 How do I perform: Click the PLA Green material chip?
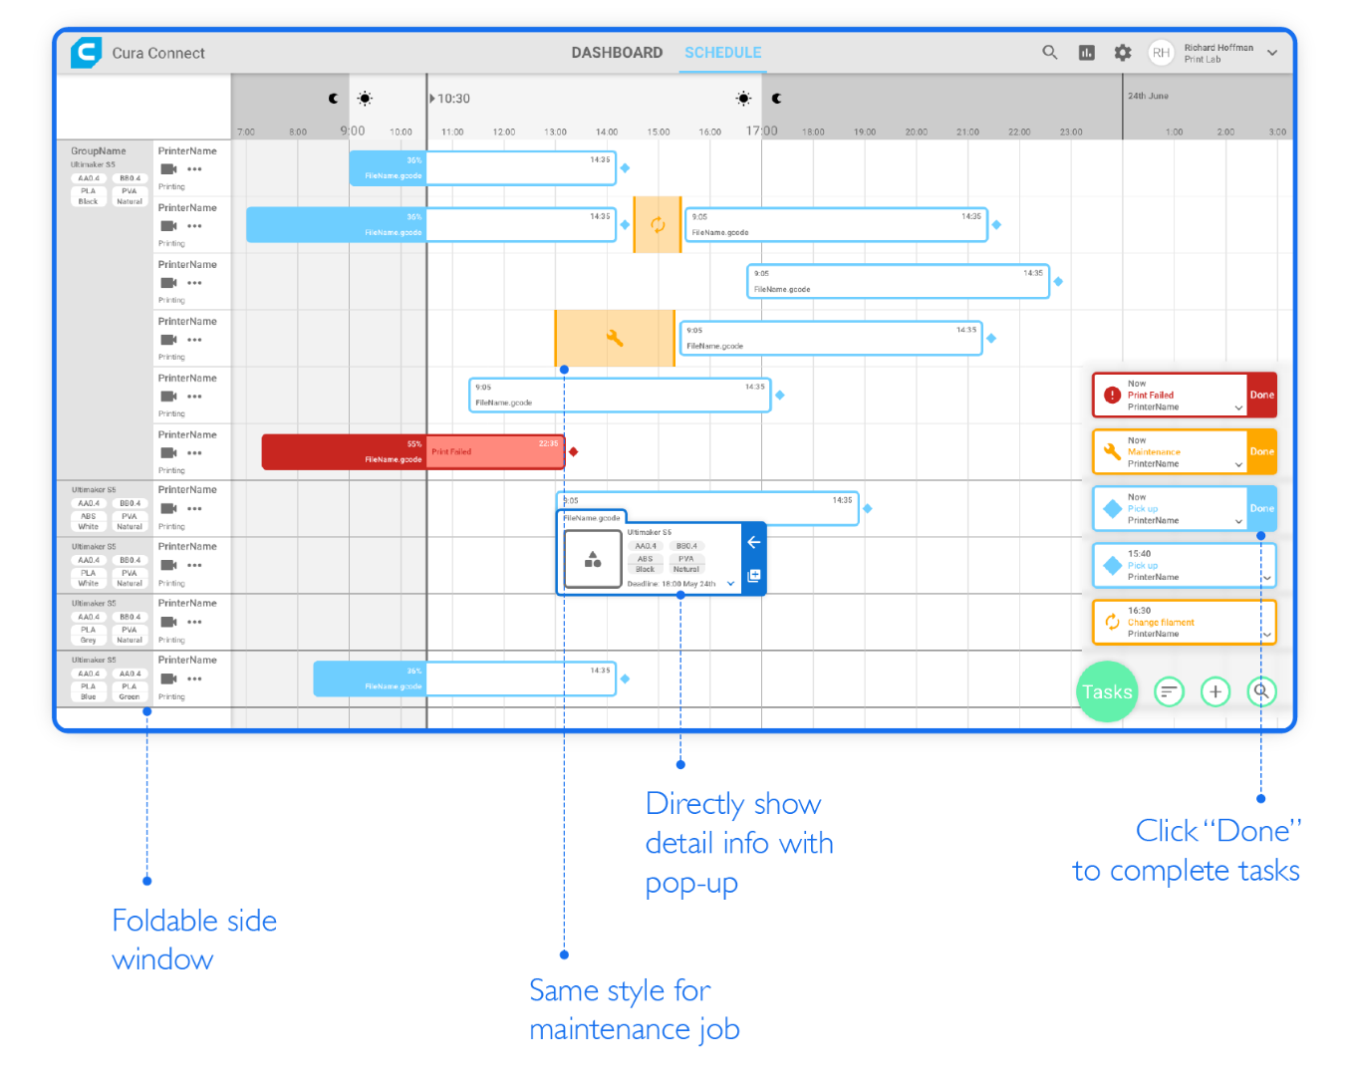130,691
